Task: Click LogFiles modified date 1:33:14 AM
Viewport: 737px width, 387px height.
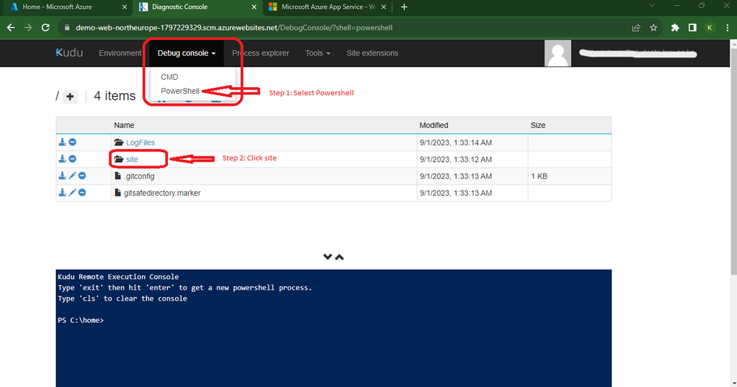Action: [456, 143]
